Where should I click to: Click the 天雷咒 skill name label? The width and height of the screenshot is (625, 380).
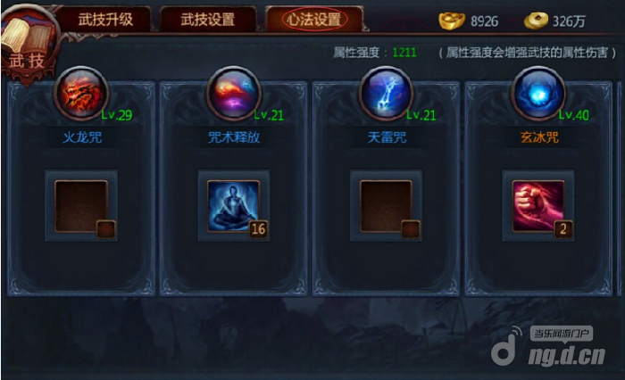[387, 138]
